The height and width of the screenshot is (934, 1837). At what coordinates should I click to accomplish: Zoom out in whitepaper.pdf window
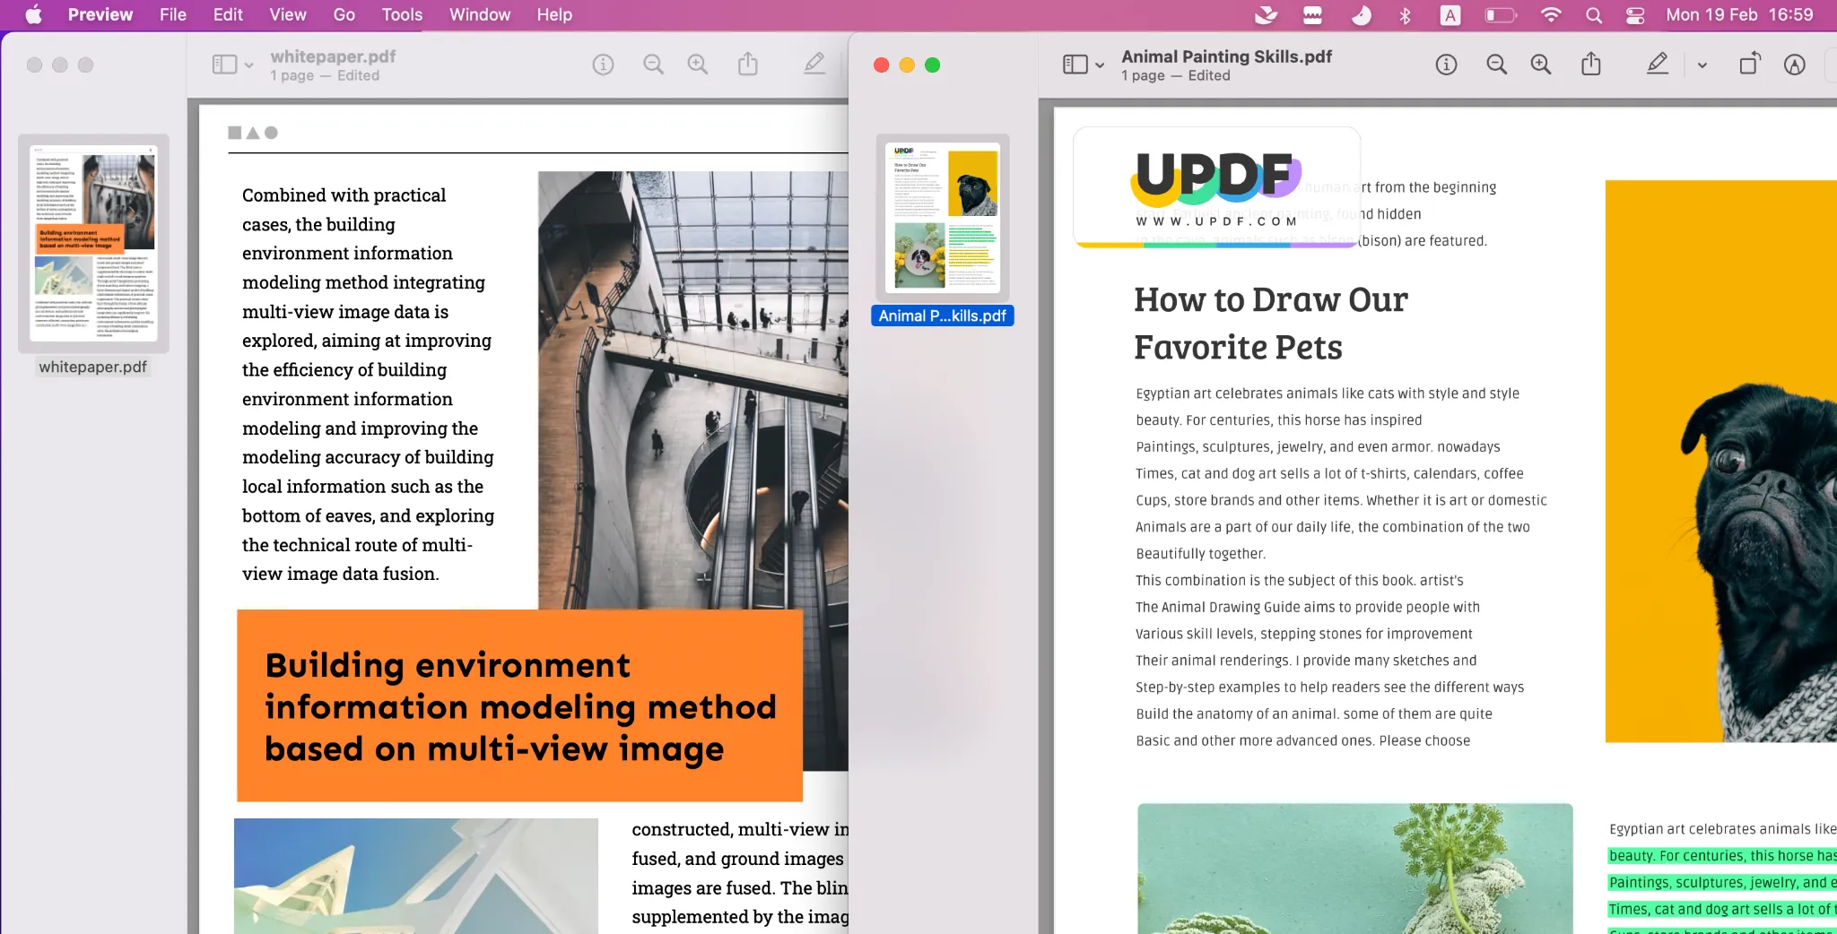[653, 65]
